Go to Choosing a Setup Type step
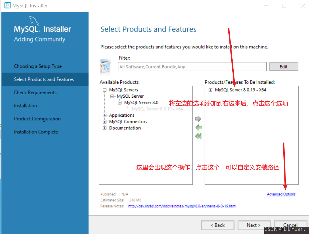 [38, 66]
